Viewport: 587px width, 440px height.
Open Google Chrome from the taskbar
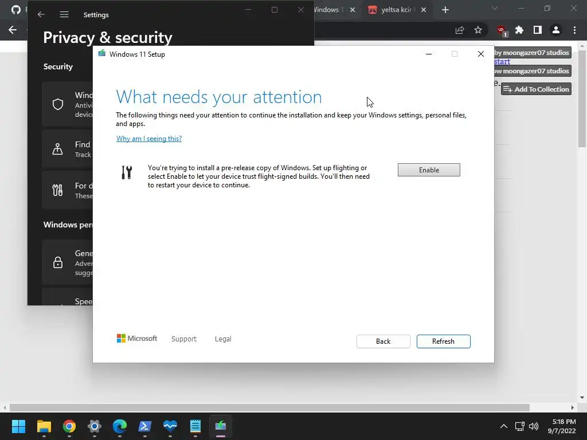tap(69, 426)
